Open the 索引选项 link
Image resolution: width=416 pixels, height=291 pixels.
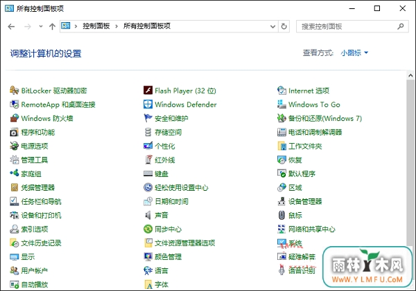click(35, 229)
